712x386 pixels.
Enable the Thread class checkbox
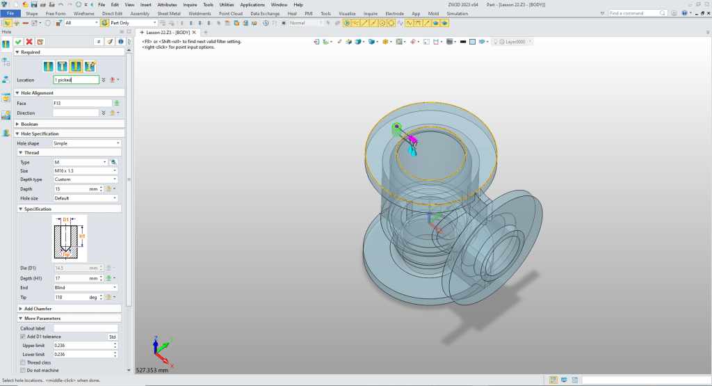tap(23, 362)
